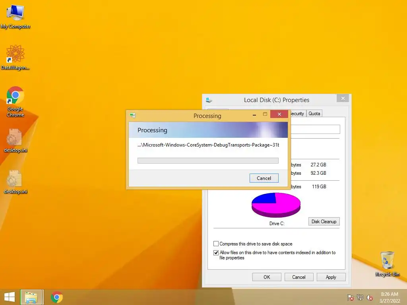The width and height of the screenshot is (407, 305).
Task: Minimize the Processing dialog
Action: point(254,114)
